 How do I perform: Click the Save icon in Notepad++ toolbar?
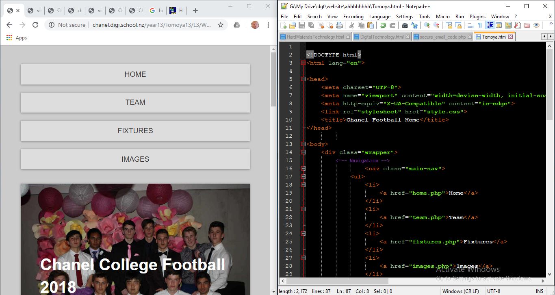(302, 25)
